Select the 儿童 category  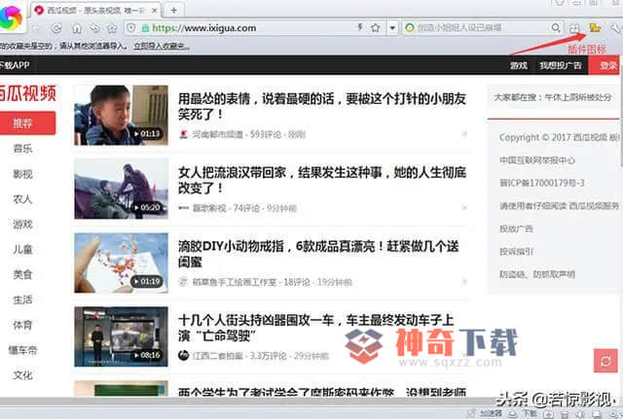click(22, 249)
